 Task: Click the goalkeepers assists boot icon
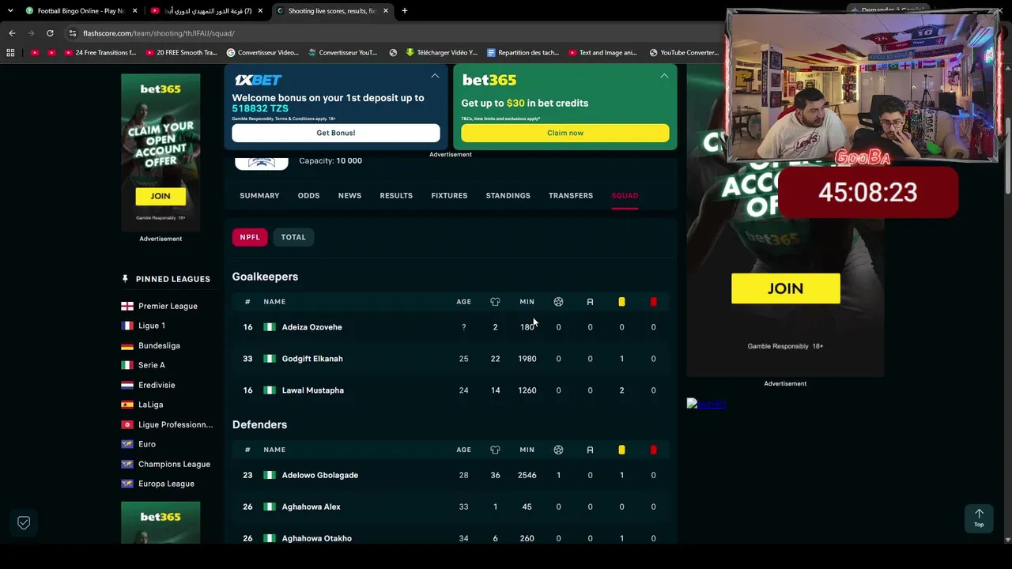click(590, 302)
